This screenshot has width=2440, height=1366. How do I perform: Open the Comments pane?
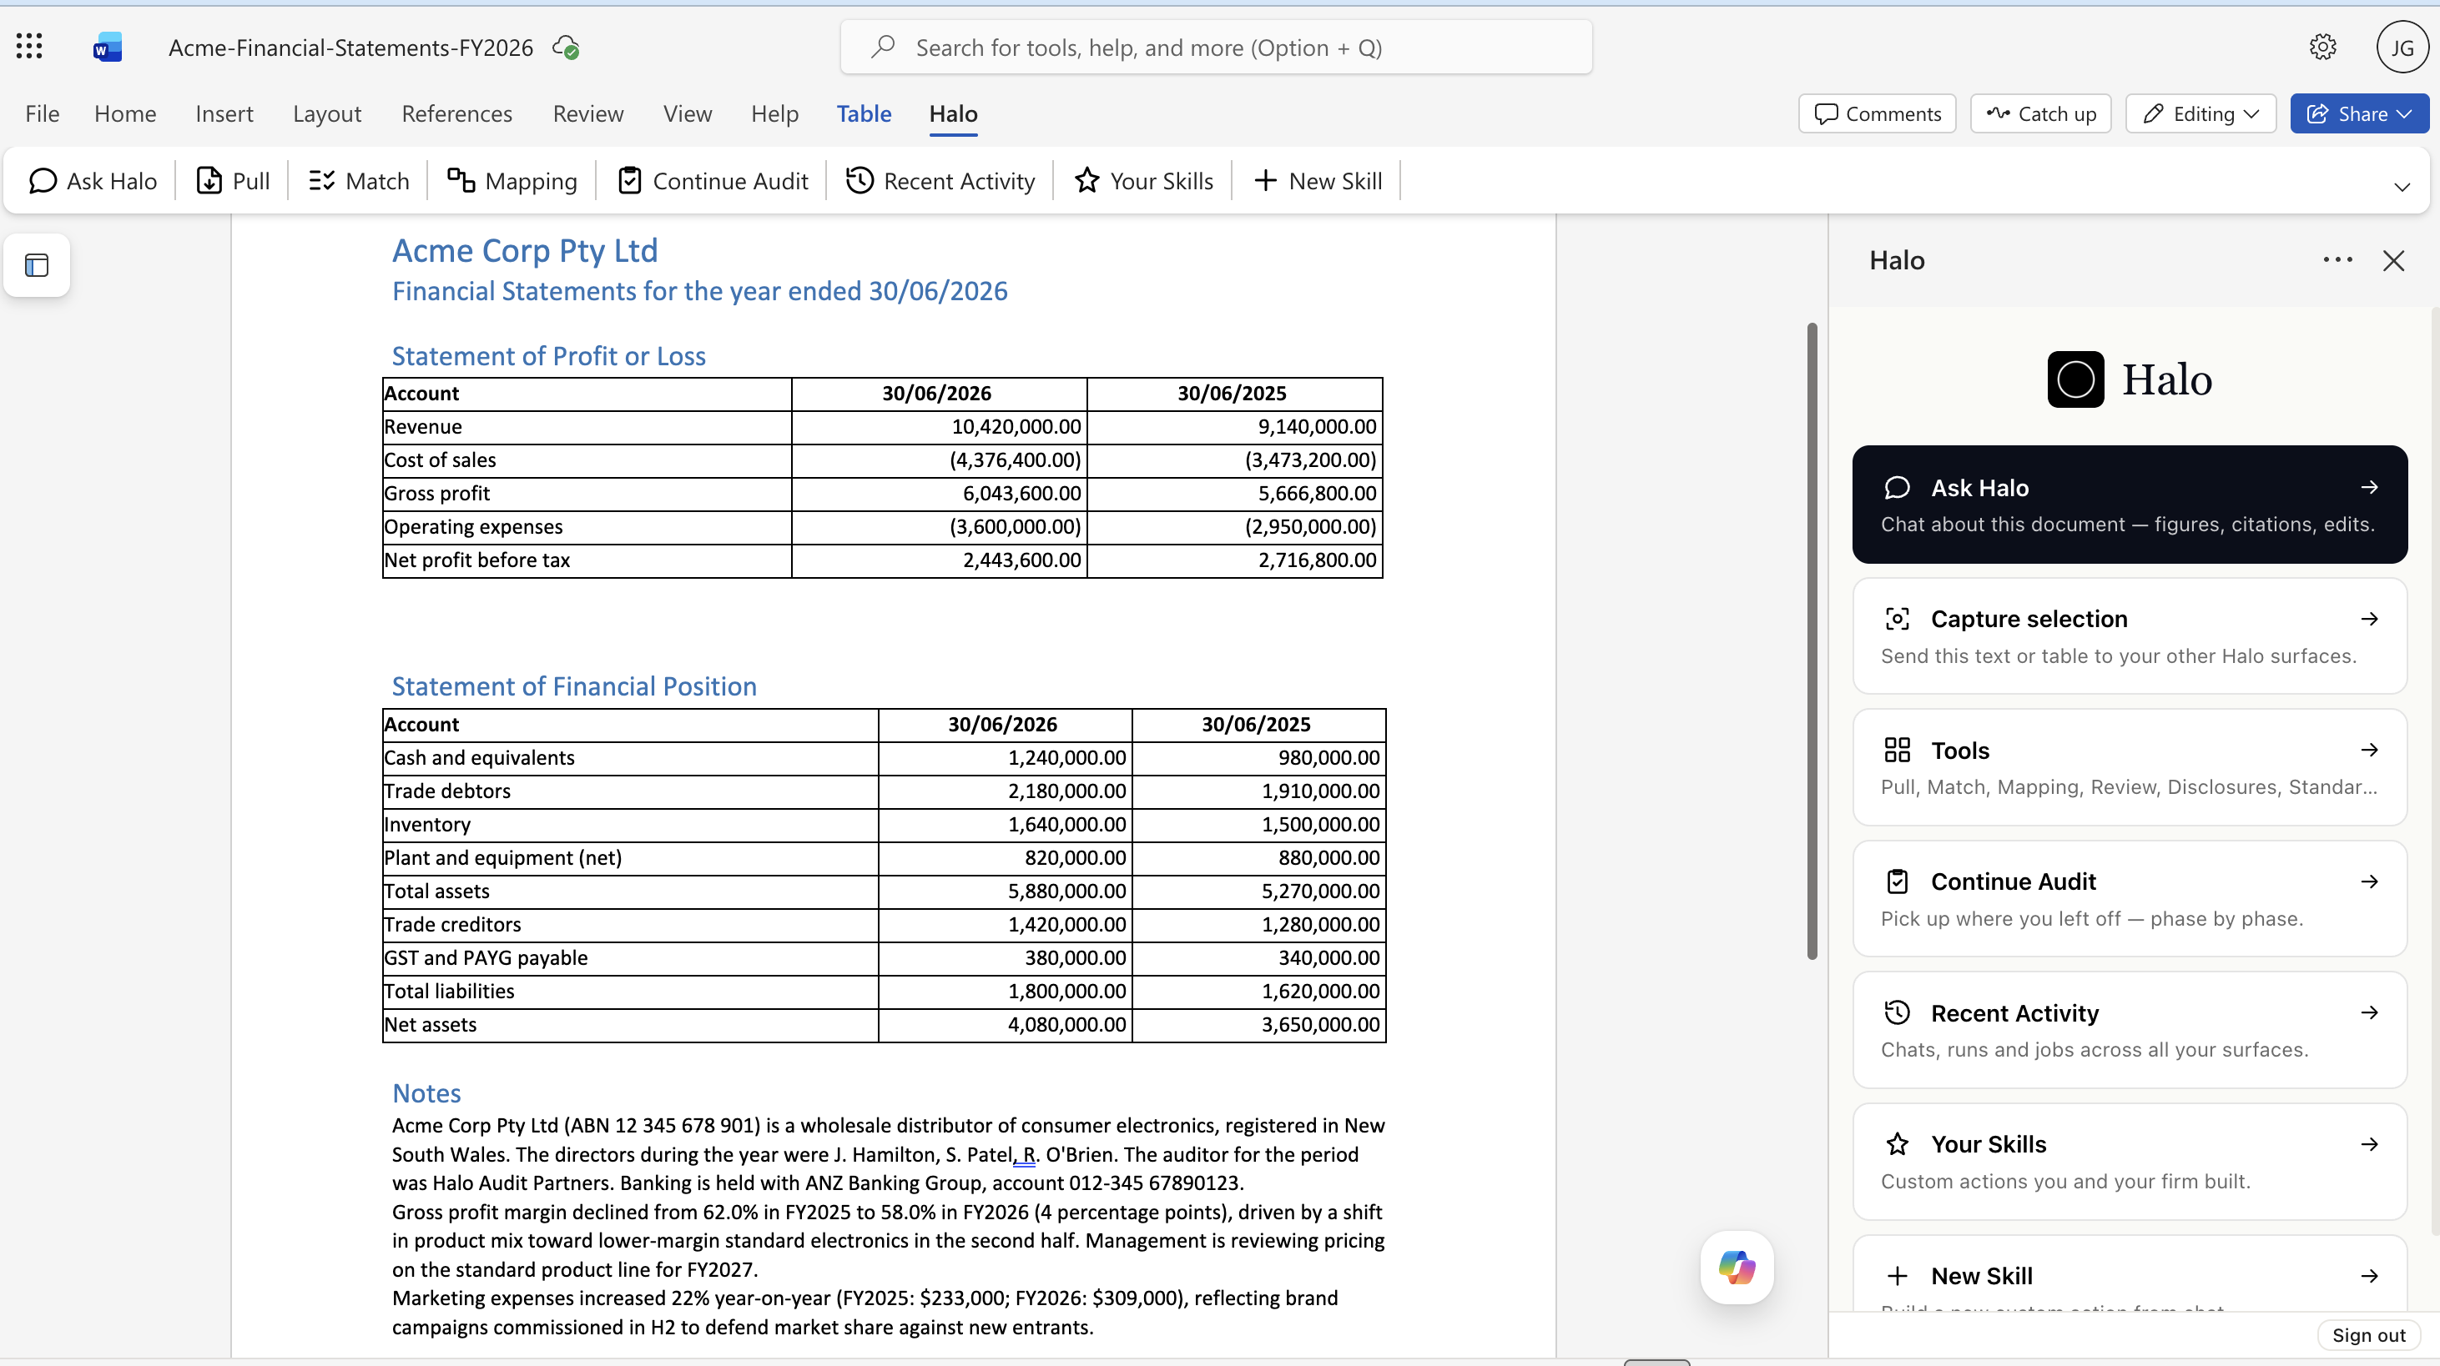[x=1877, y=113]
